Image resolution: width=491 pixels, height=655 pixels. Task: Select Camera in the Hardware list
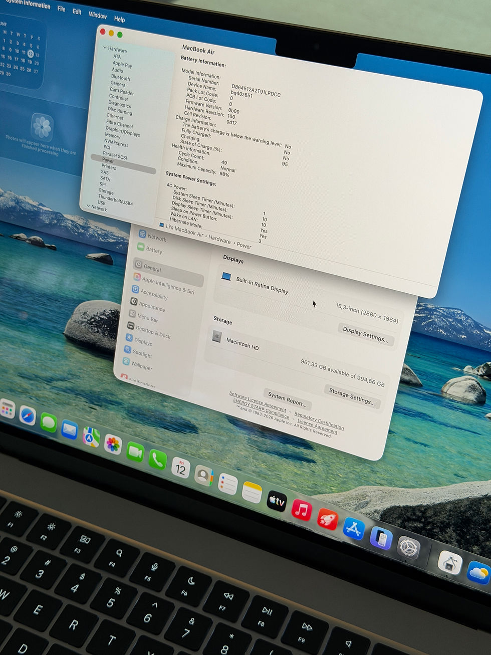118,84
